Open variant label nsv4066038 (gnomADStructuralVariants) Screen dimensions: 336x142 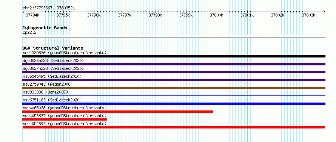[x=65, y=108]
